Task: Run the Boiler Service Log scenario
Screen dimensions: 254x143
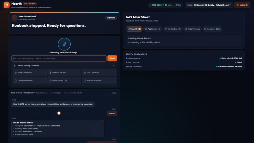Action: click(64, 80)
